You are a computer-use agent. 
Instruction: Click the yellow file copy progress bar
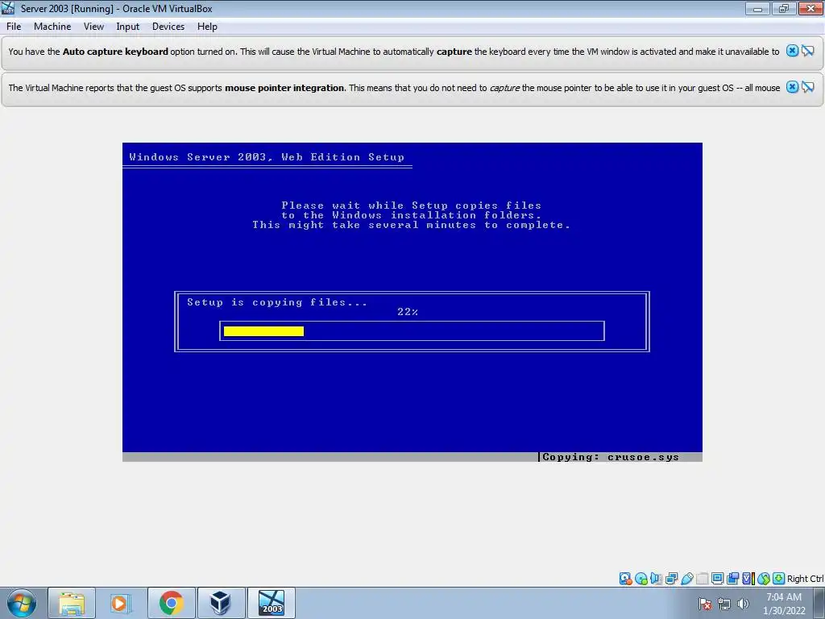point(263,331)
